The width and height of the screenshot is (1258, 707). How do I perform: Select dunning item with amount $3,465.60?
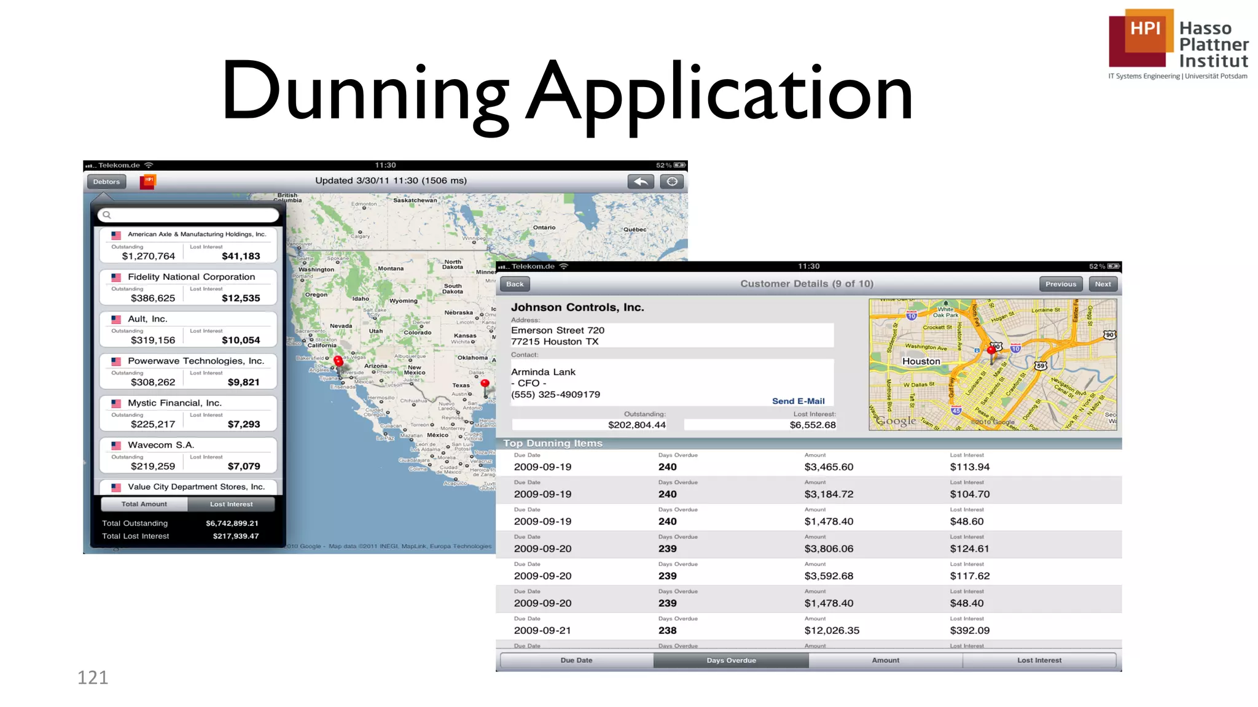coord(809,463)
